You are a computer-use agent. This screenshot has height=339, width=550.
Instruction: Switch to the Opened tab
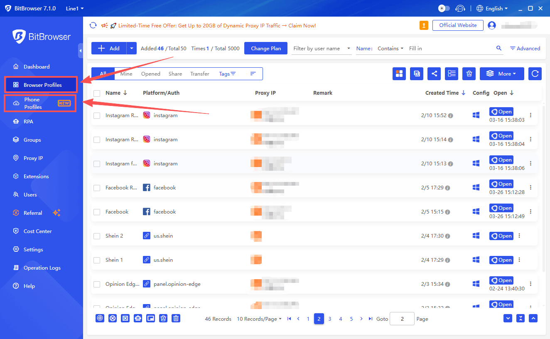click(150, 74)
